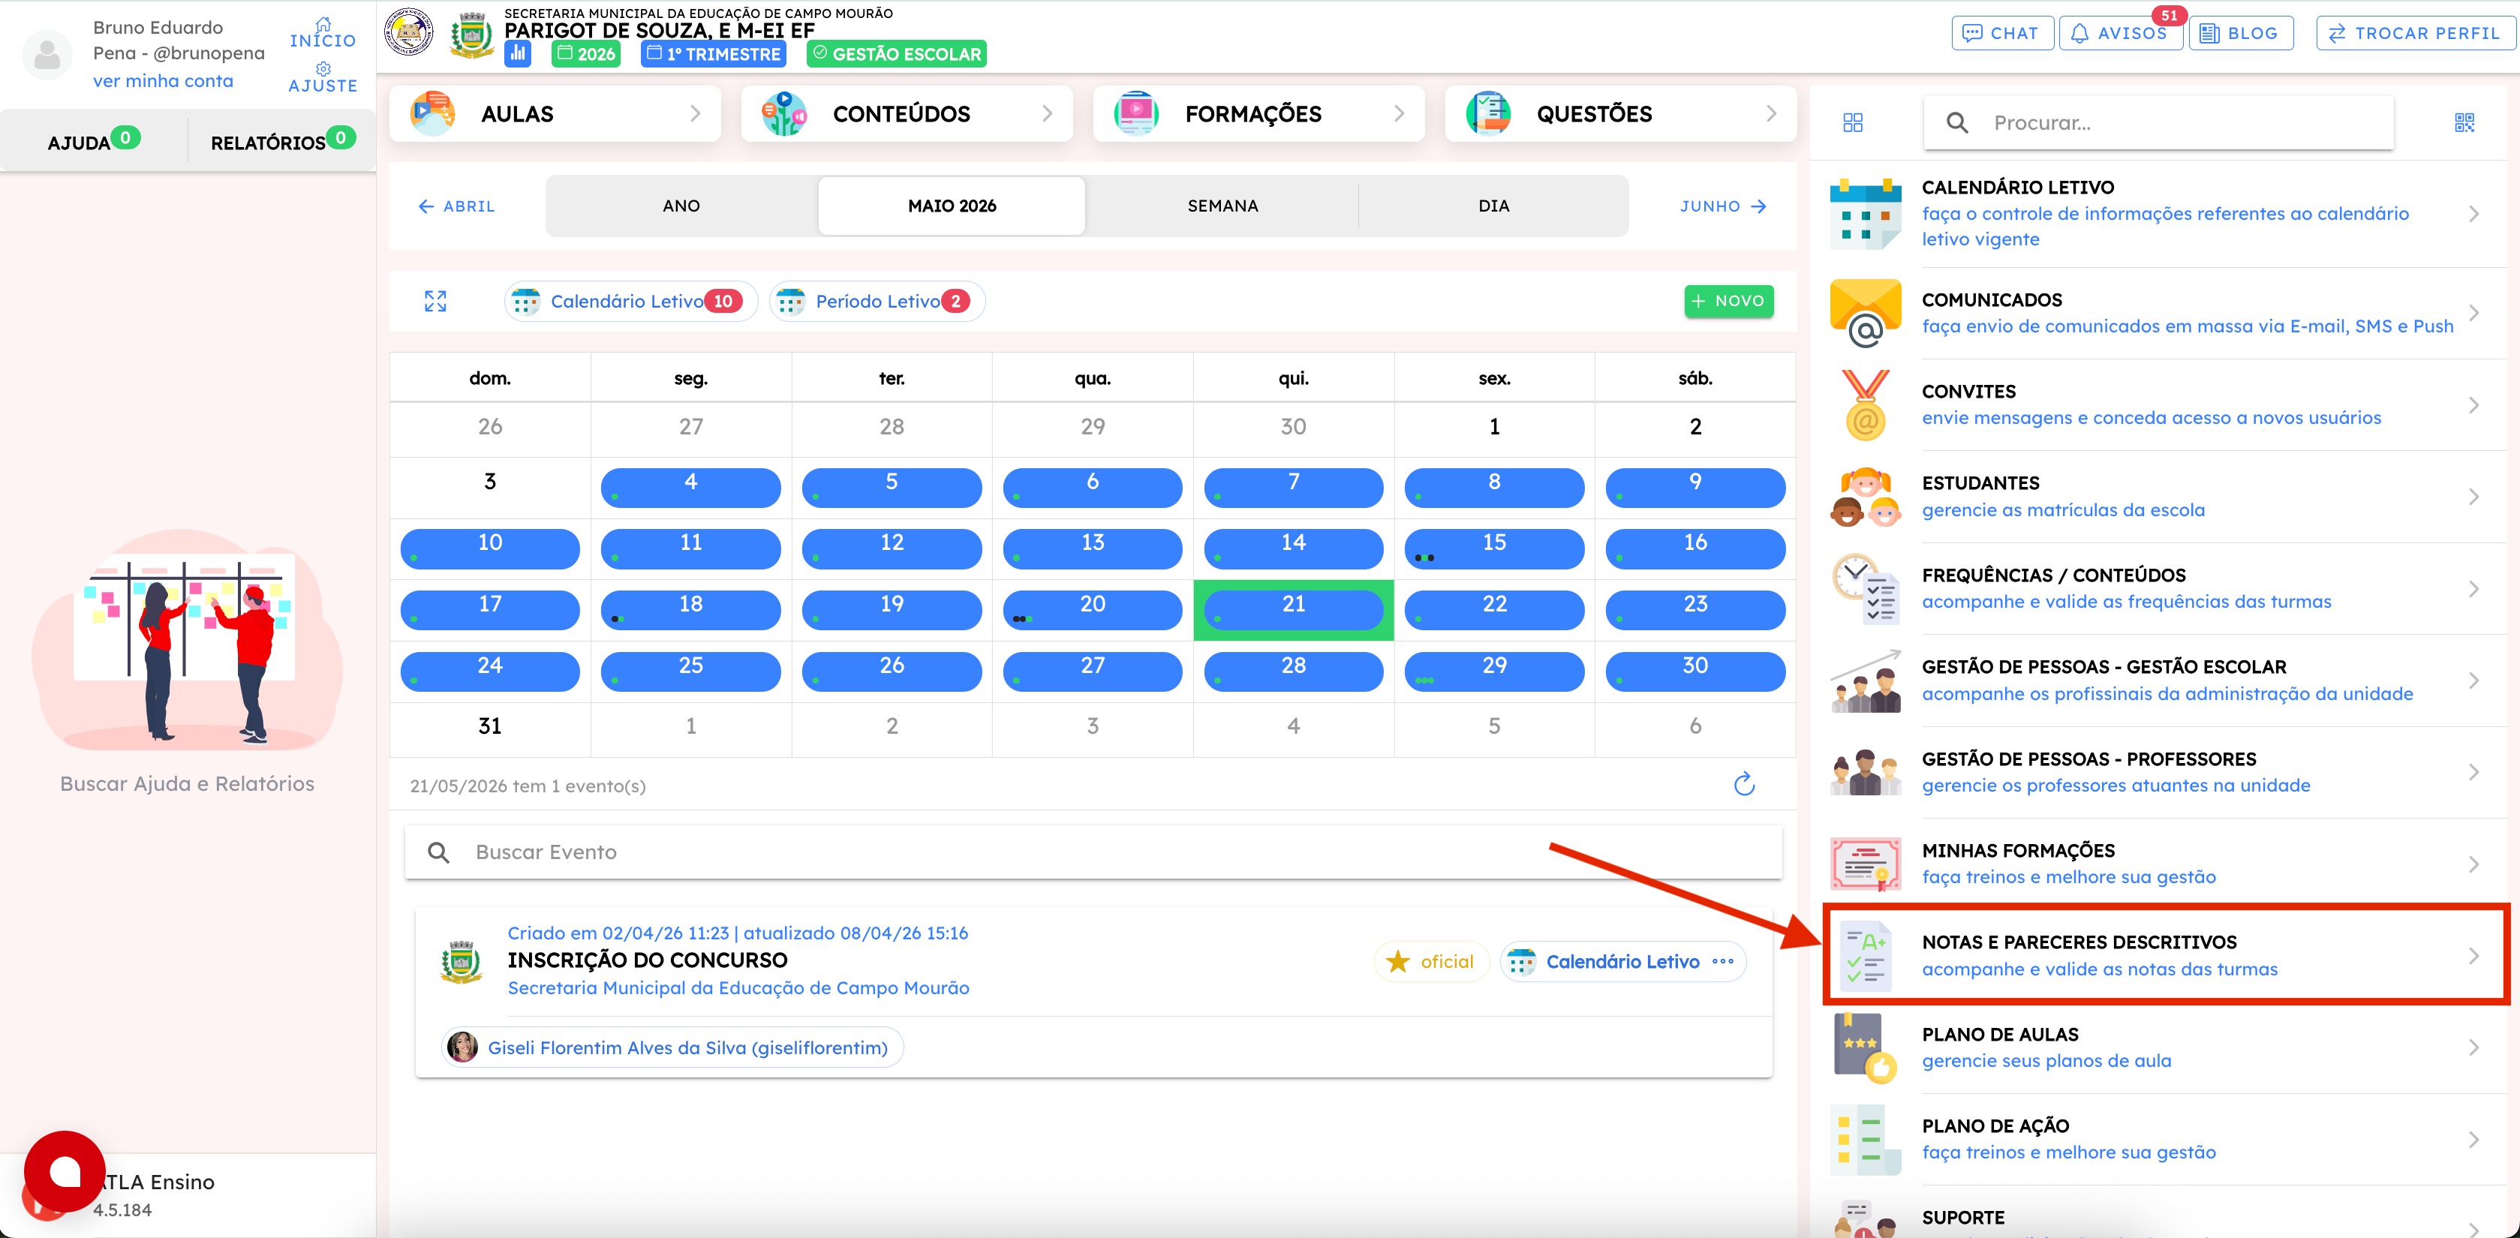Screen dimensions: 2520x1238
Task: Click the Formações card icon
Action: (1135, 113)
